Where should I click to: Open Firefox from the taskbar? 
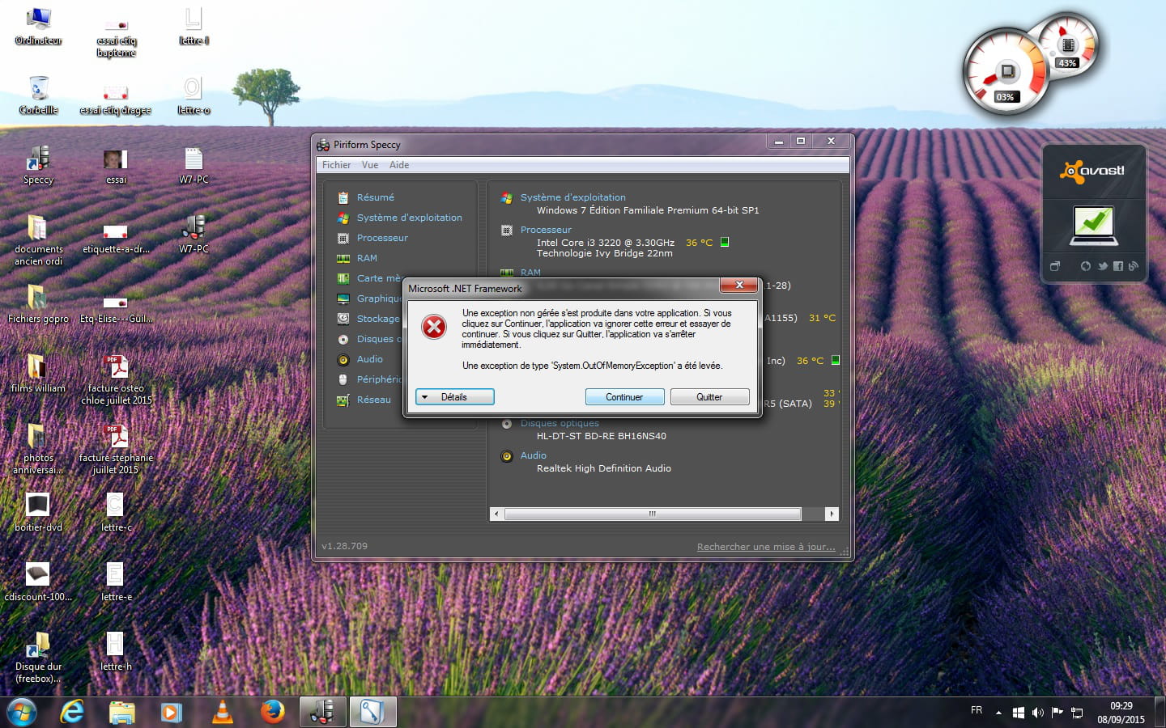tap(273, 712)
